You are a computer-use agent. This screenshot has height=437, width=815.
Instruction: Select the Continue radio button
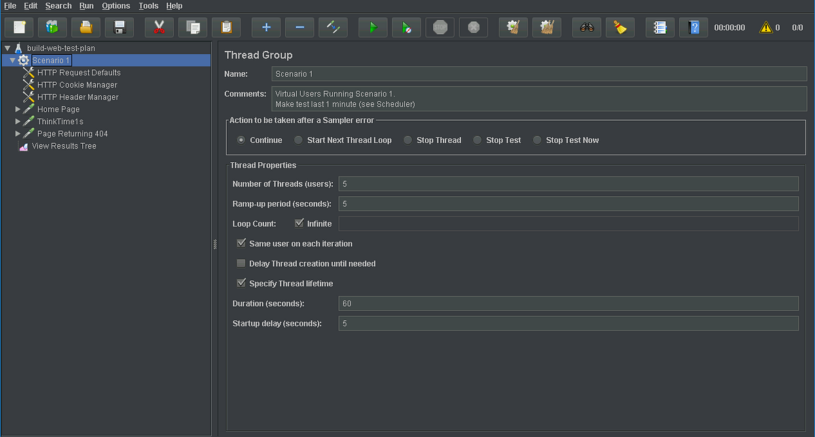point(241,140)
